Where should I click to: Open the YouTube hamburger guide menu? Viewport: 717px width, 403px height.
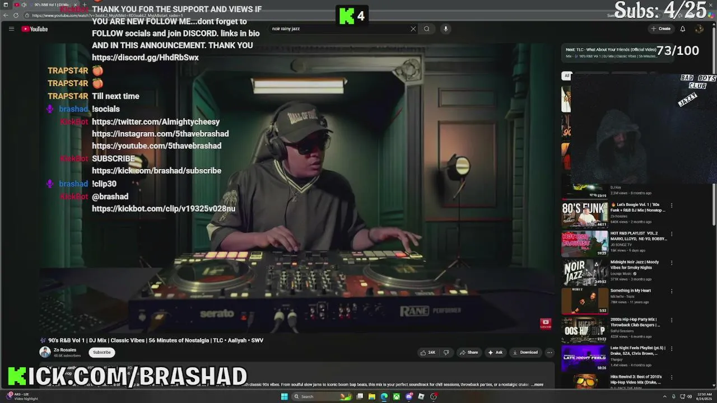tap(11, 29)
